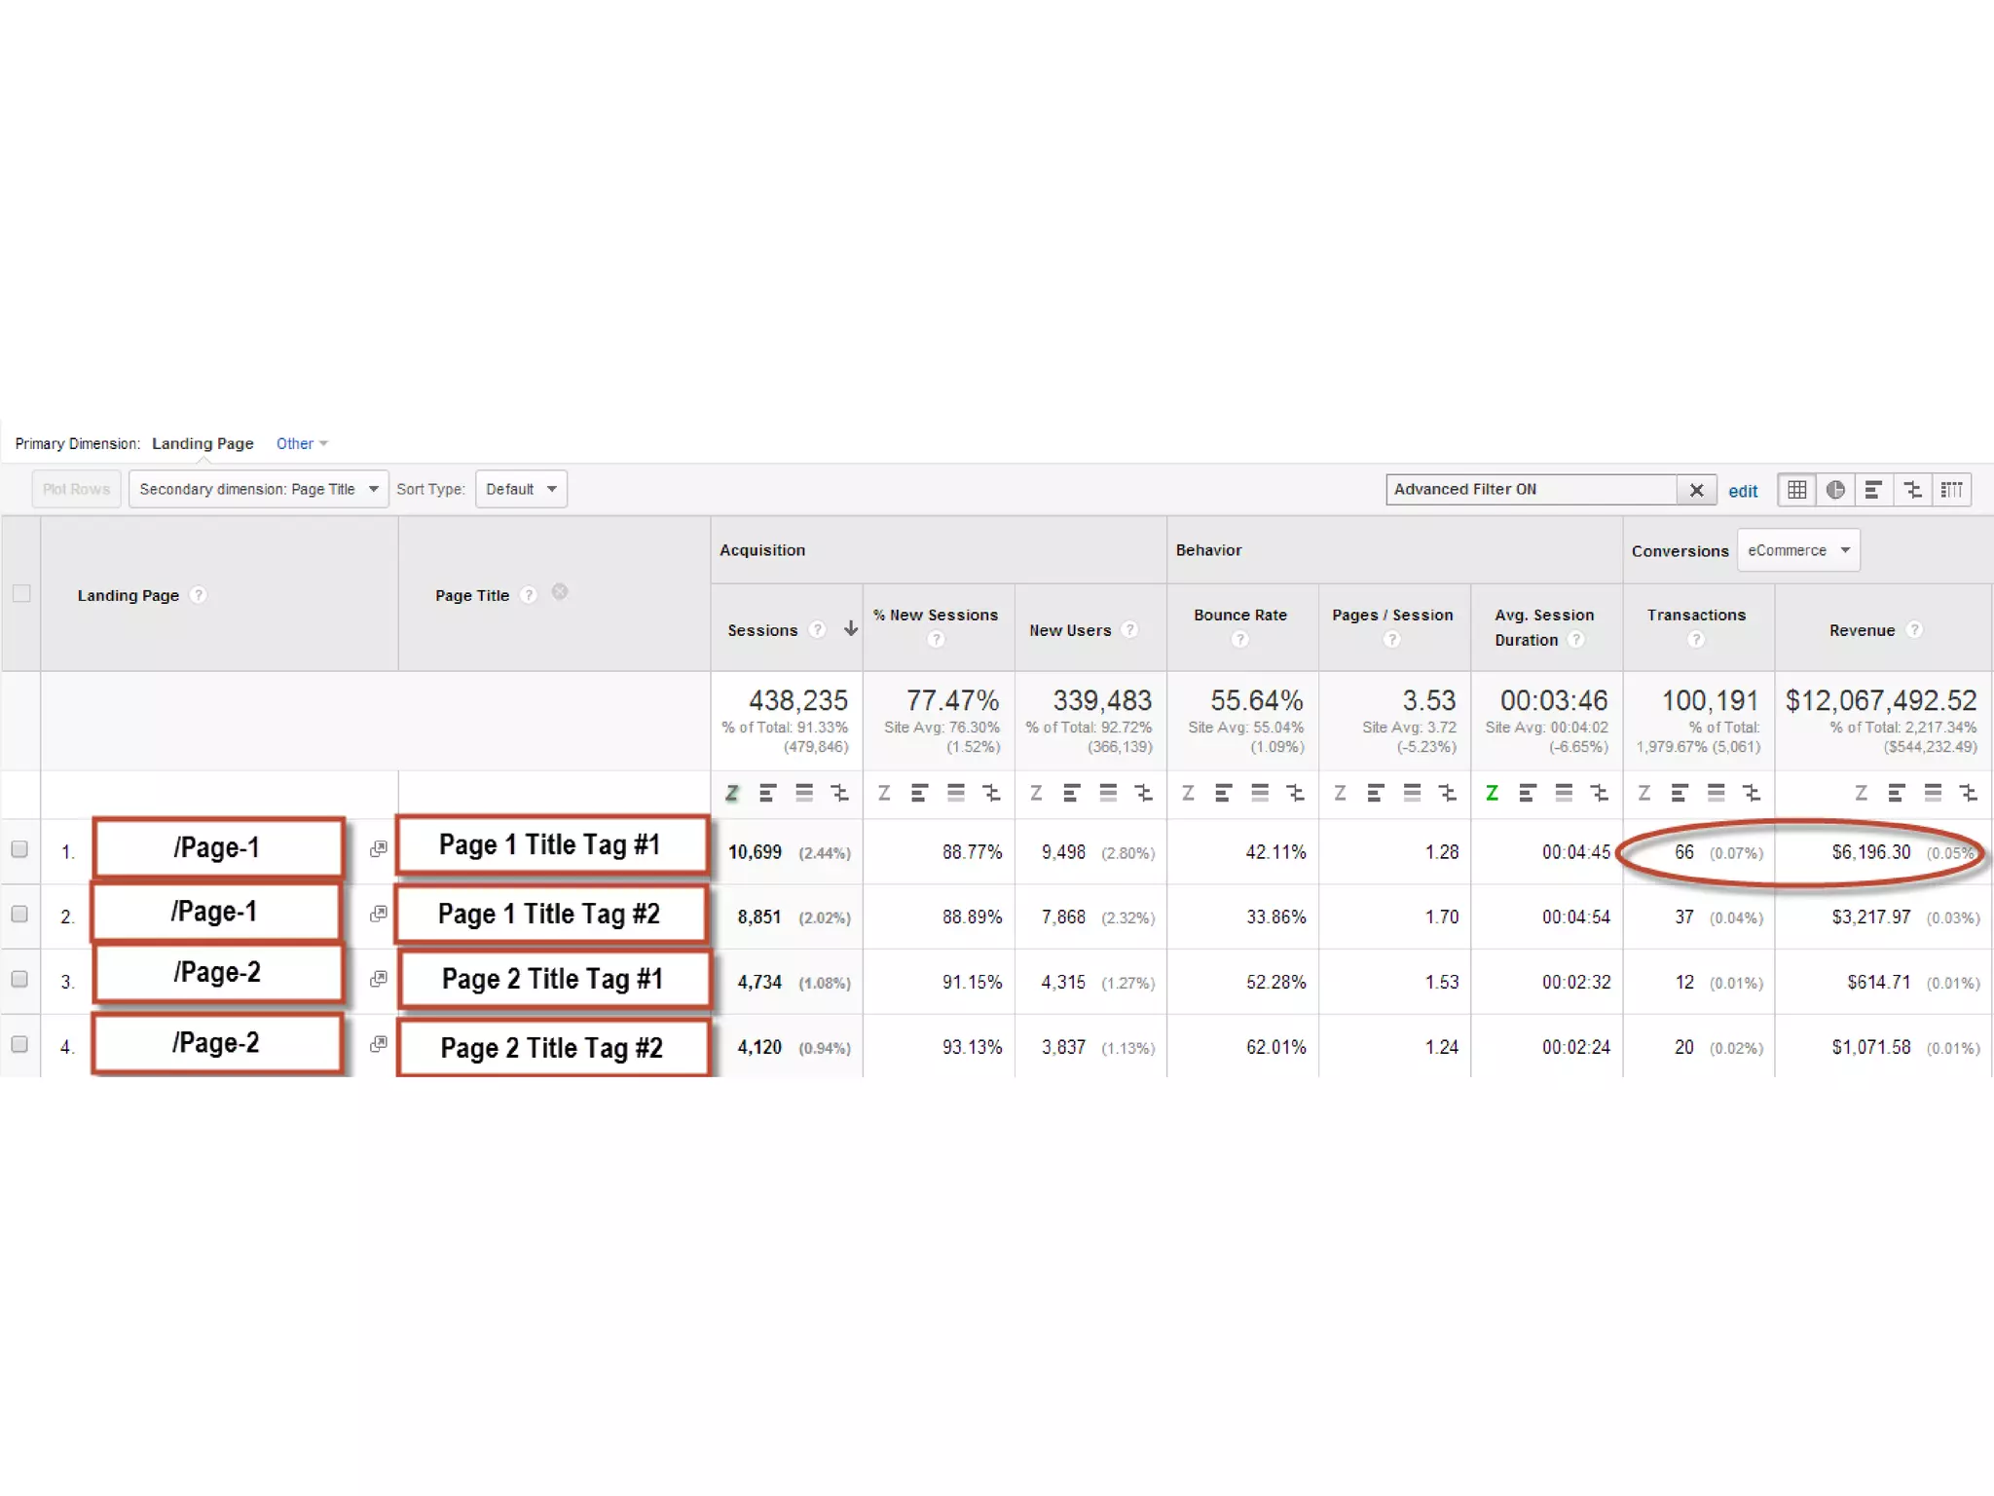Open Secondary dimension Page Title dropdown
The height and width of the screenshot is (1496, 1994).
(258, 489)
